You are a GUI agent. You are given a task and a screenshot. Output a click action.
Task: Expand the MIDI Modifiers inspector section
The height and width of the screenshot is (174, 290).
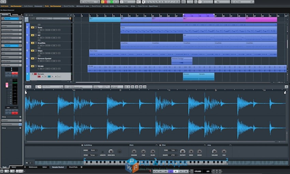[12, 38]
